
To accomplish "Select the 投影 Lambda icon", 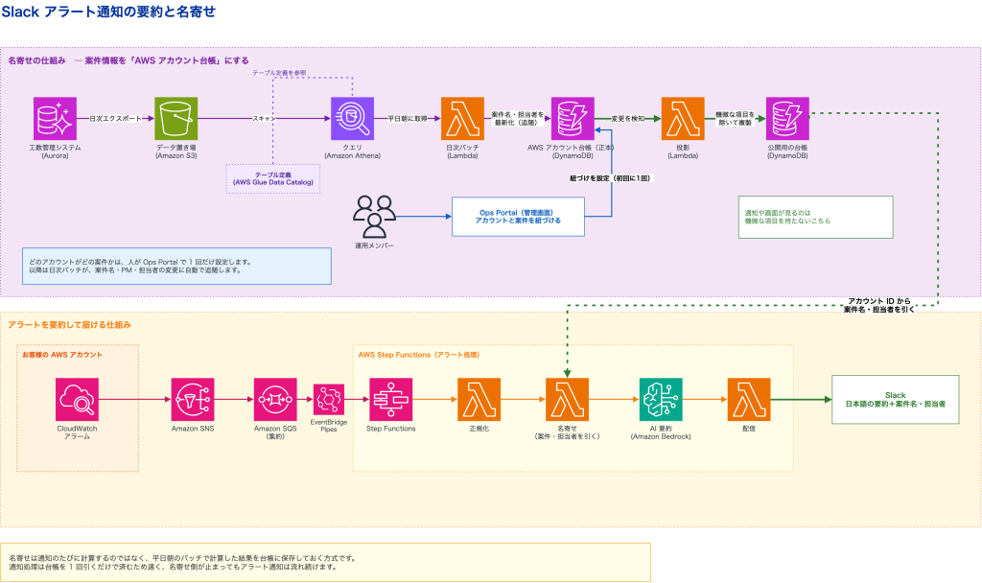I will click(683, 118).
